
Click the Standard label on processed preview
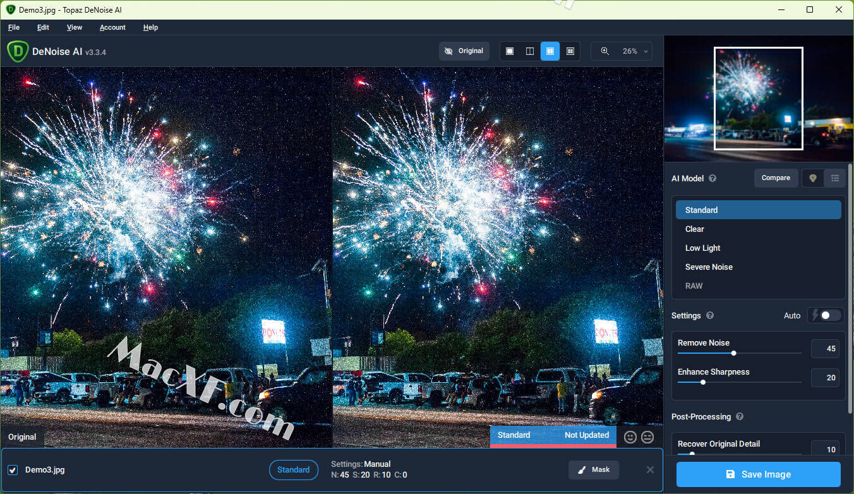coord(514,435)
